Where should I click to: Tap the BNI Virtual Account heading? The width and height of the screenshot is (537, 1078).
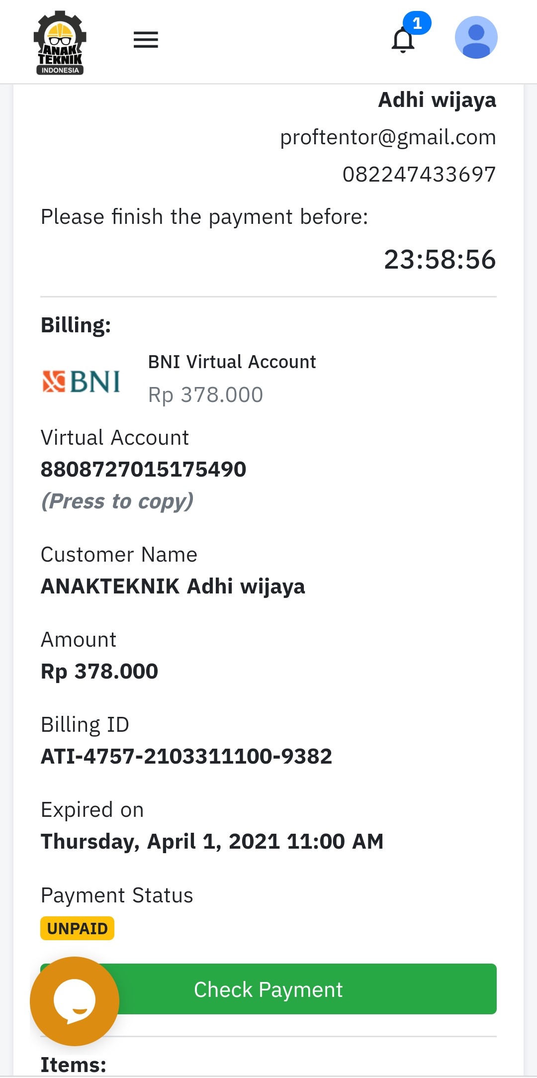point(232,362)
